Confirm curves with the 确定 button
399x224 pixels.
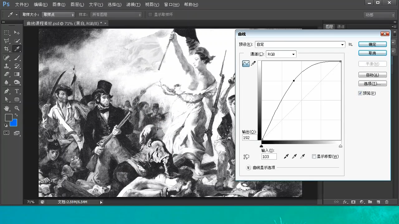pos(373,44)
